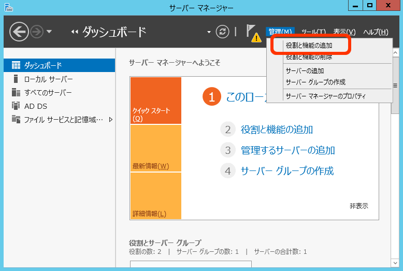Click the back navigation arrow
This screenshot has height=271, width=403.
pyautogui.click(x=19, y=32)
